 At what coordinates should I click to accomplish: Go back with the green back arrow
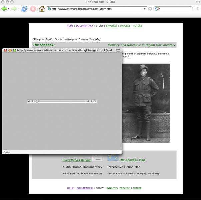click(4, 9)
